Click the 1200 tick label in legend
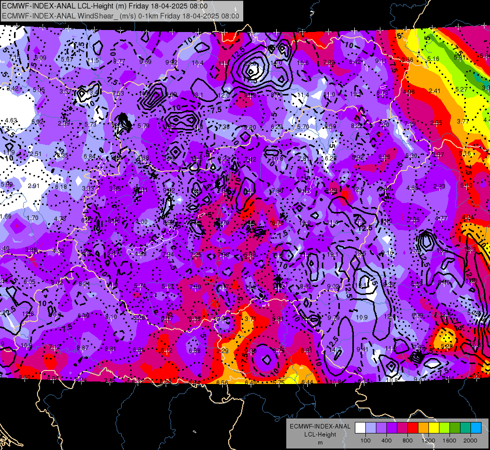 pos(428,440)
